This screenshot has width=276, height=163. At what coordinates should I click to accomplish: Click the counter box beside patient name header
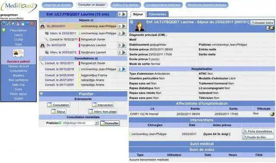pos(120,14)
